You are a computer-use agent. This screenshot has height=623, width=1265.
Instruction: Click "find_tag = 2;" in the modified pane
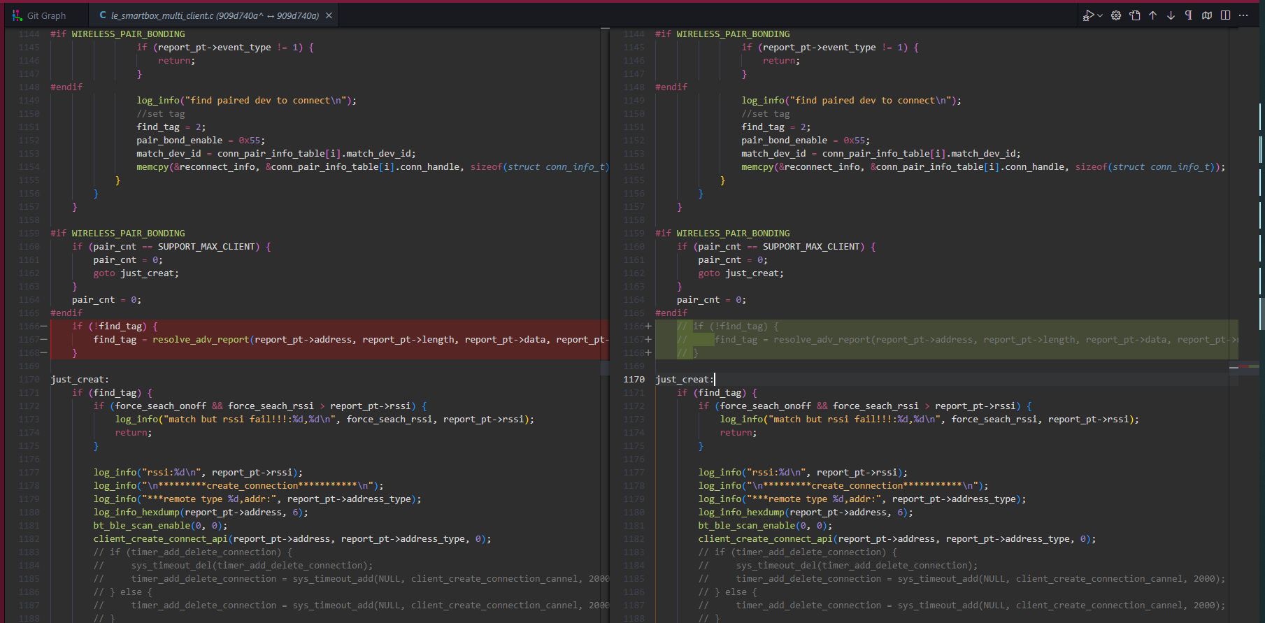(776, 127)
